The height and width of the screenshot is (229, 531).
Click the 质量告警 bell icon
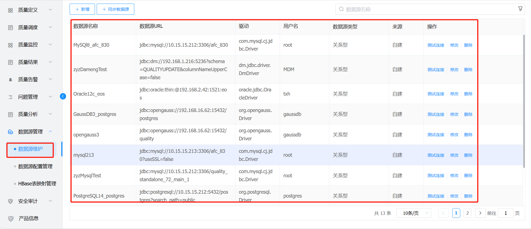point(11,80)
